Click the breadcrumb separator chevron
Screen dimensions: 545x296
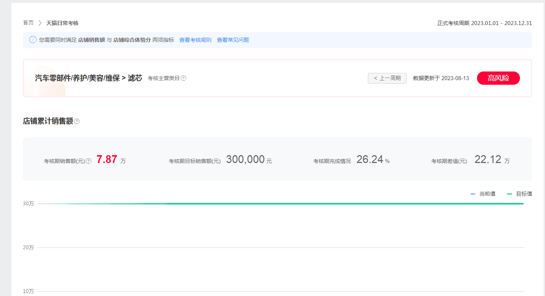40,23
